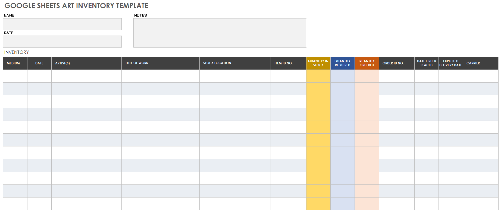Select the QUANTITY REQUIRED header

[x=343, y=63]
